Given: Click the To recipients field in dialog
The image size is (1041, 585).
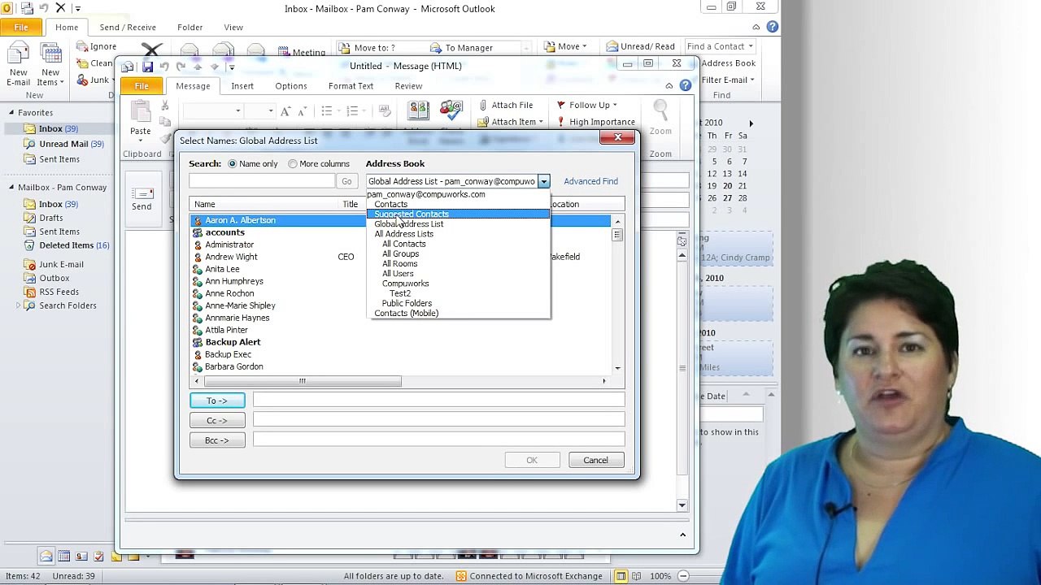Looking at the screenshot, I should point(438,400).
